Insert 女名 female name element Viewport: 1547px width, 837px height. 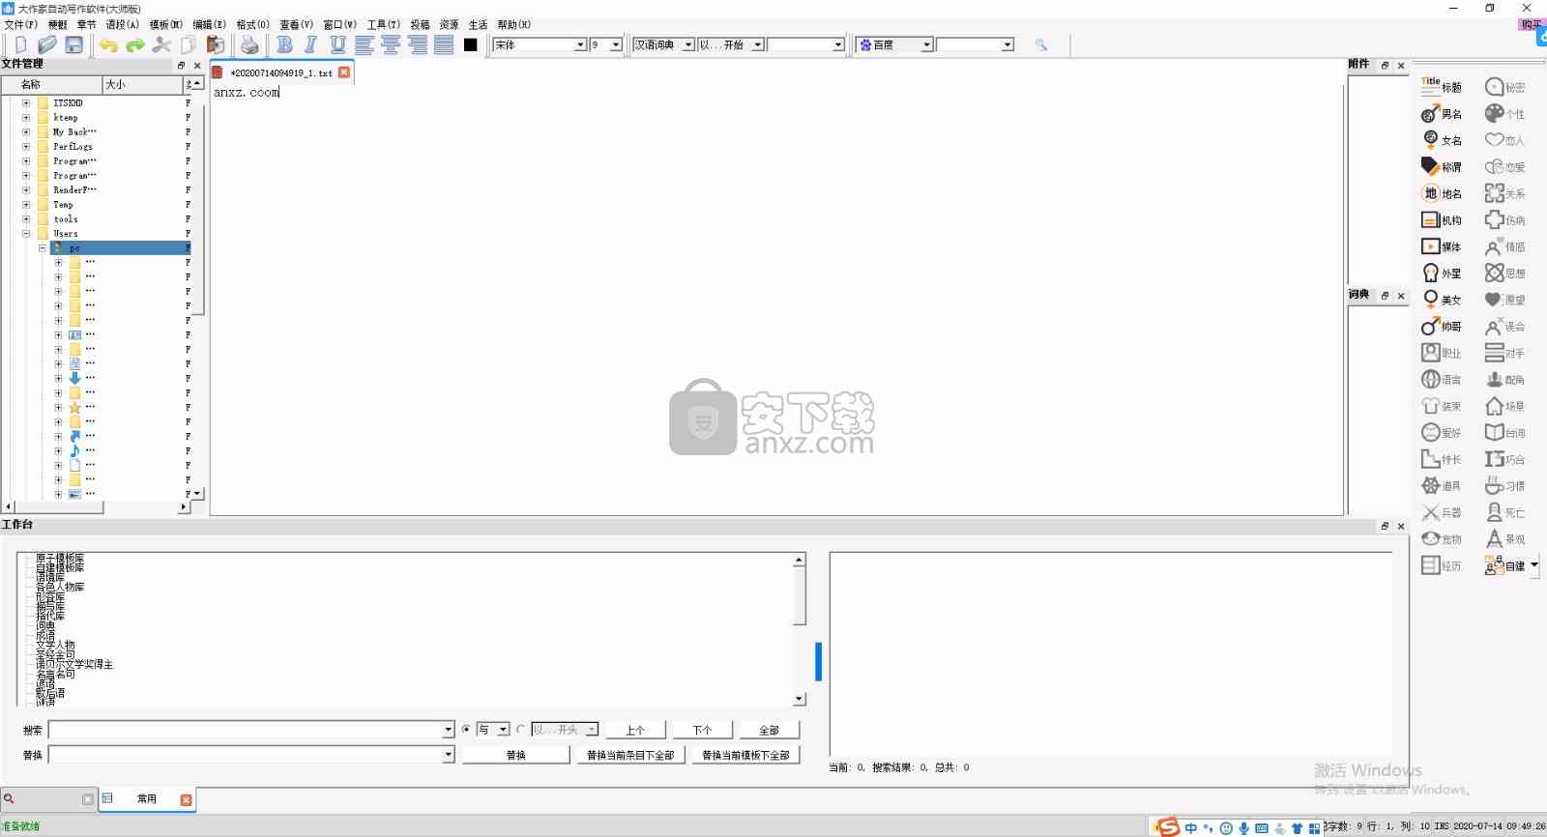(x=1442, y=140)
